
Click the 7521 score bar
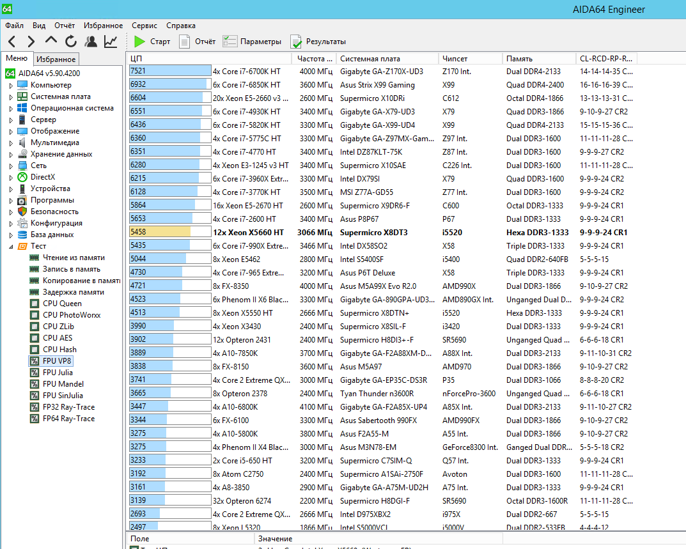(170, 71)
